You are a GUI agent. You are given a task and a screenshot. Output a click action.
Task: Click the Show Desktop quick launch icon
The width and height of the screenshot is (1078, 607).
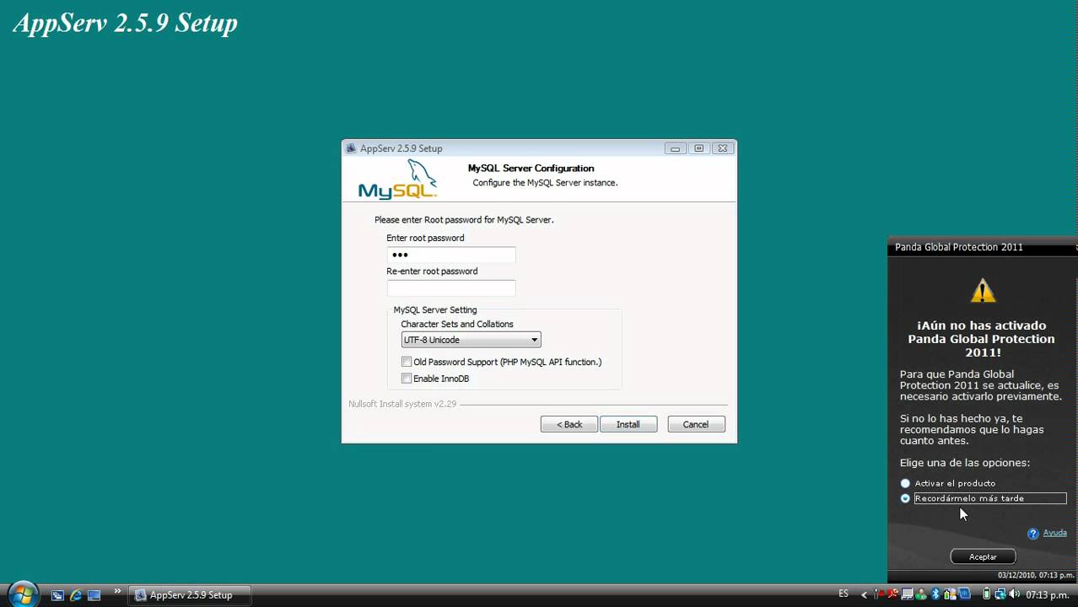point(94,595)
